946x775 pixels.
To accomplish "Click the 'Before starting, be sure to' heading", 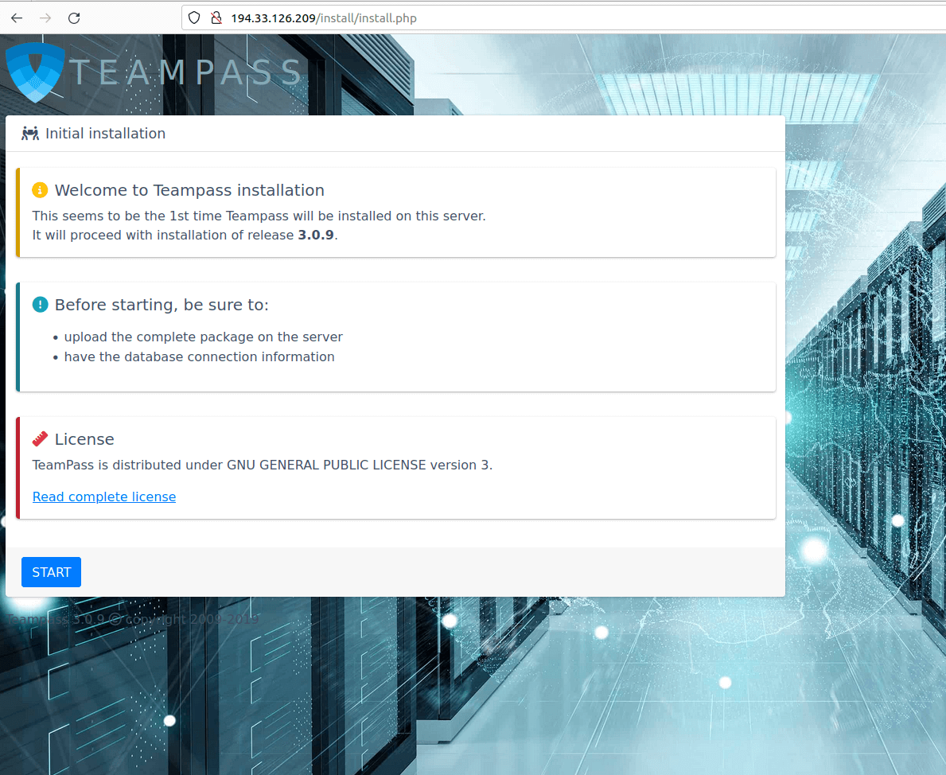I will [162, 305].
